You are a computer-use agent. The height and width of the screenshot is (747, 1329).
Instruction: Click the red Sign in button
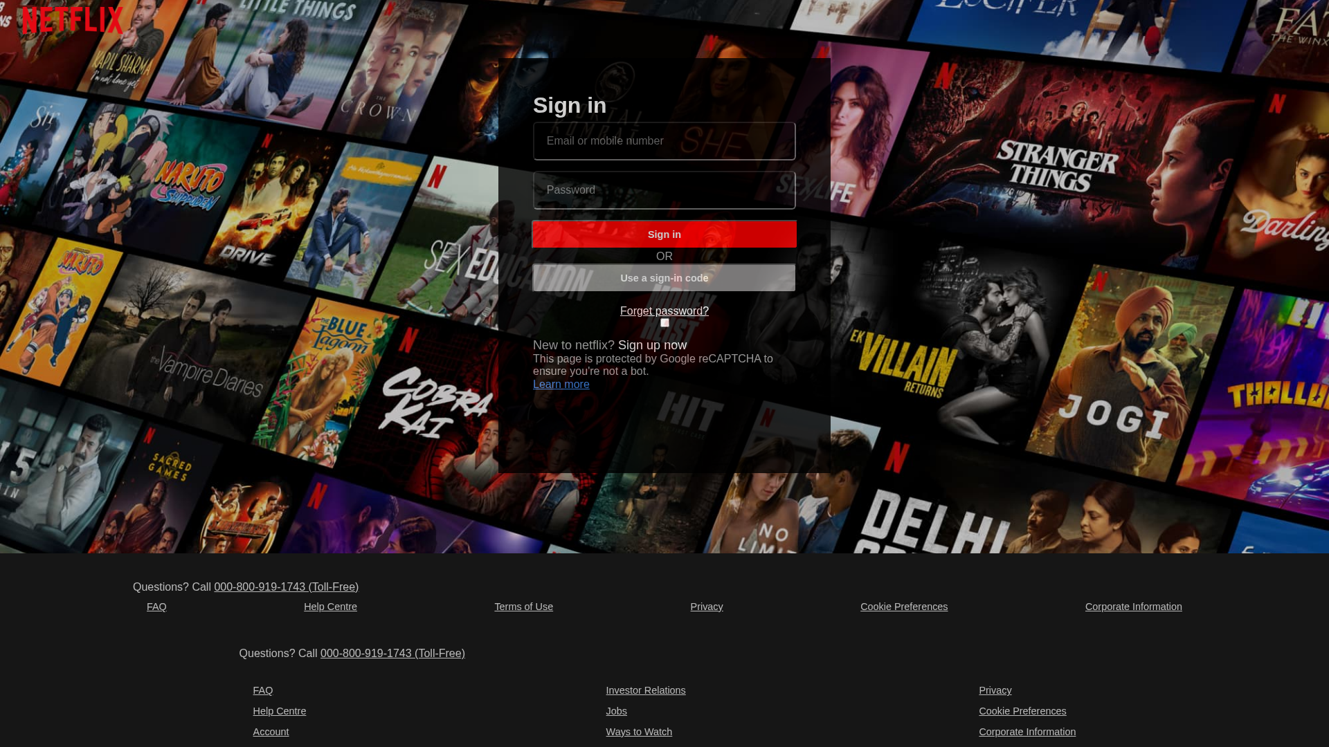click(664, 234)
